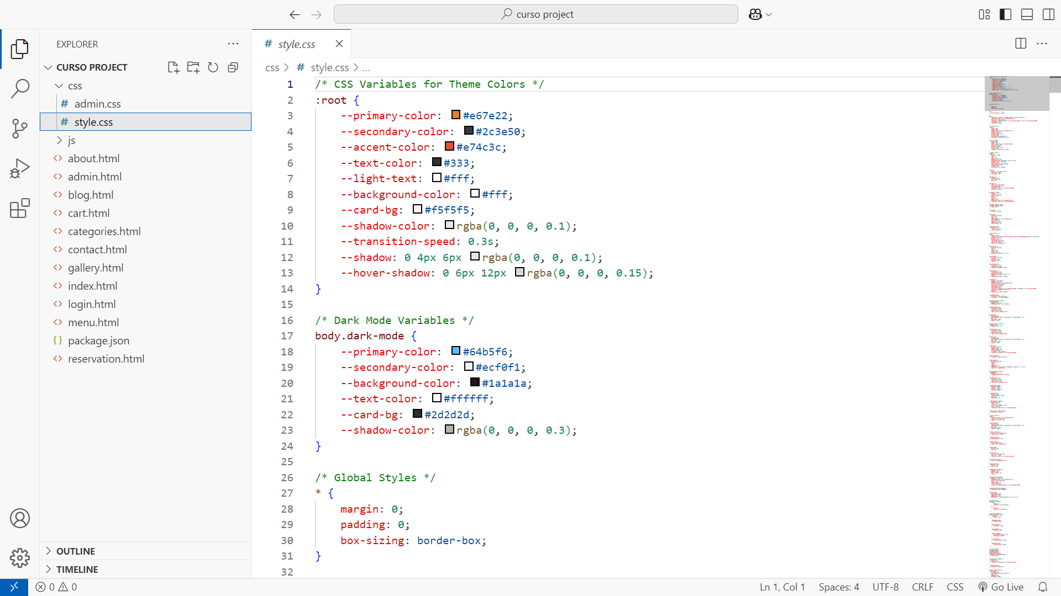This screenshot has width=1061, height=596.
Task: Change encoding via UTF-8
Action: coord(885,587)
